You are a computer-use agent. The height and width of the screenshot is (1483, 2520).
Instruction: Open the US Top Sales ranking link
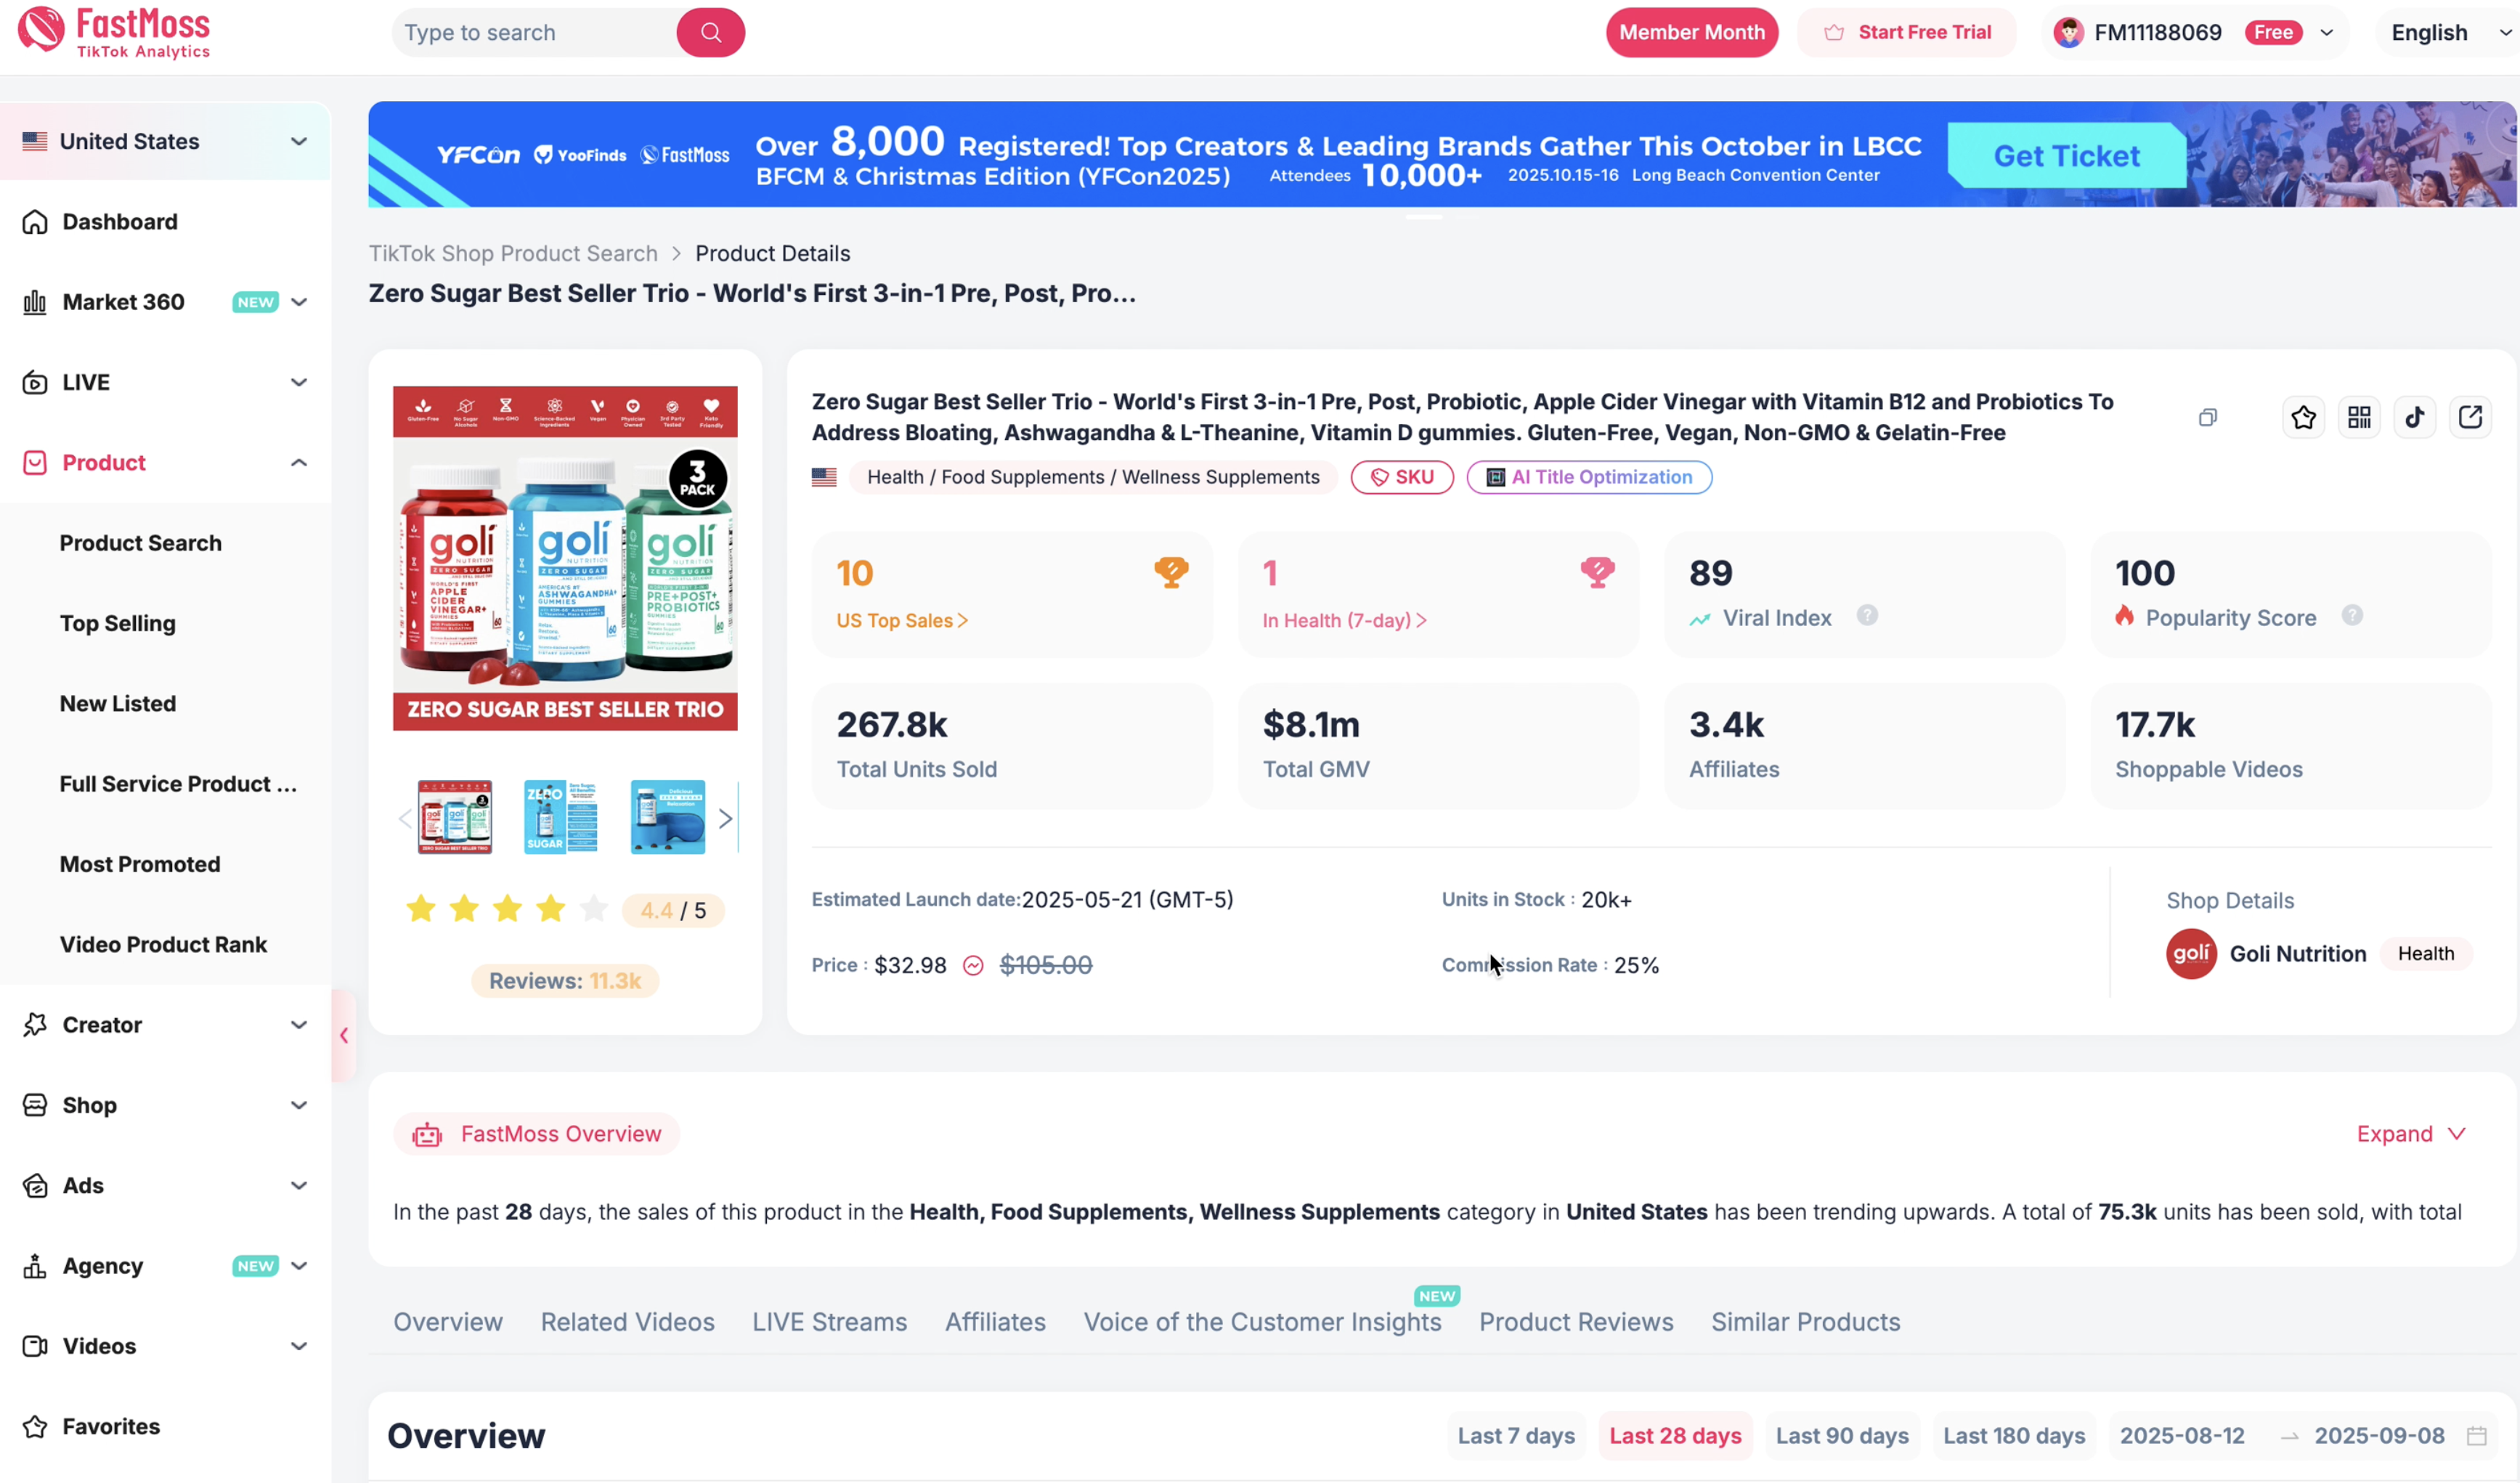pyautogui.click(x=901, y=620)
